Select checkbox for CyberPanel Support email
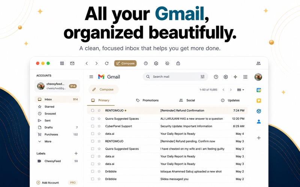The image size is (300, 187). (x=93, y=126)
